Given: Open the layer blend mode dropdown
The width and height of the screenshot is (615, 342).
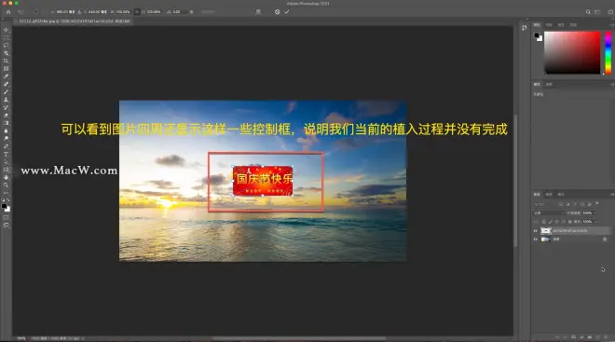Looking at the screenshot, I should [548, 213].
